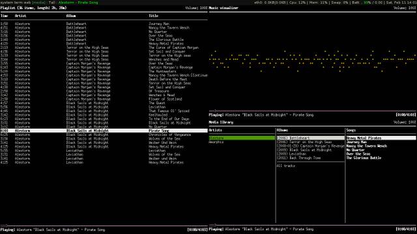Click the Title column header in playlist
This screenshot has width=417, height=234.
(x=154, y=16)
